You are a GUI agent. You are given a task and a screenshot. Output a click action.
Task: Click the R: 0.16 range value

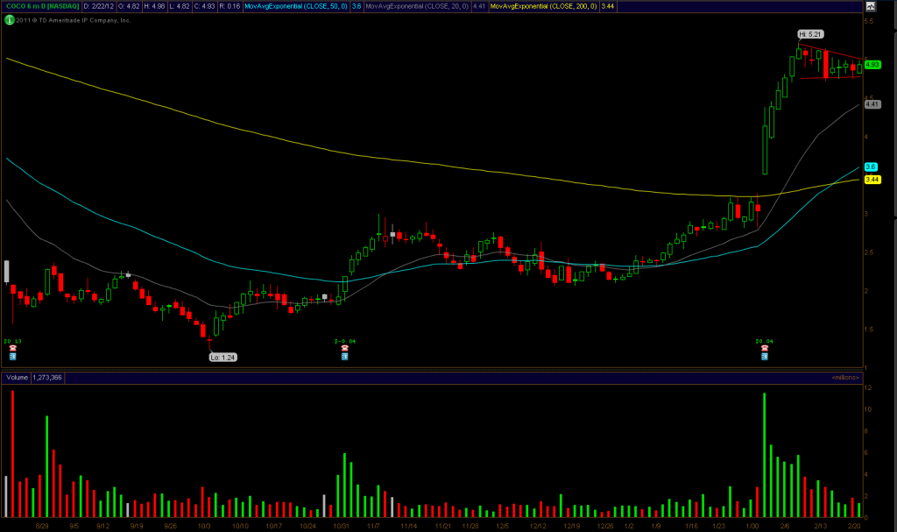230,6
